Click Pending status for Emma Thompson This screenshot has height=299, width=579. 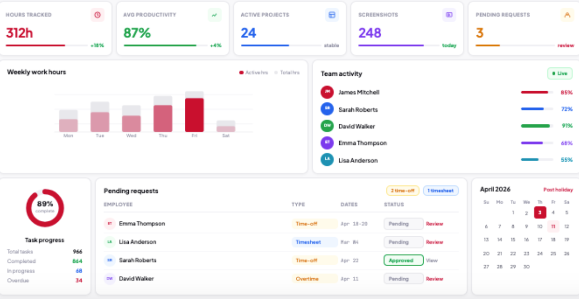click(x=403, y=224)
